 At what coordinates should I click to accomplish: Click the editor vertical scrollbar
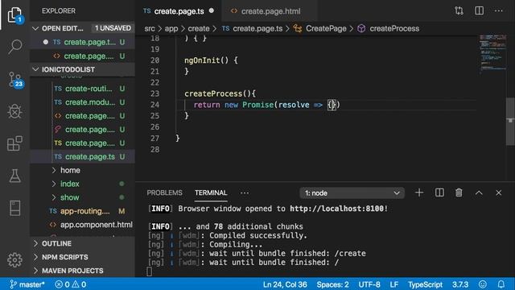510,122
